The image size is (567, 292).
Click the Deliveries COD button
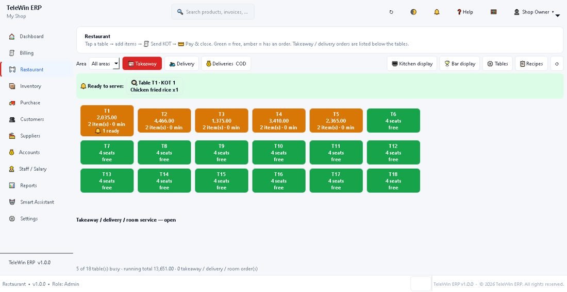(226, 63)
